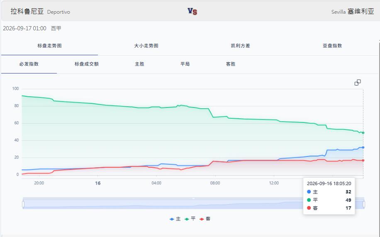The image size is (380, 237).
Task: Select the right zoom slider handle
Action: (x=364, y=204)
